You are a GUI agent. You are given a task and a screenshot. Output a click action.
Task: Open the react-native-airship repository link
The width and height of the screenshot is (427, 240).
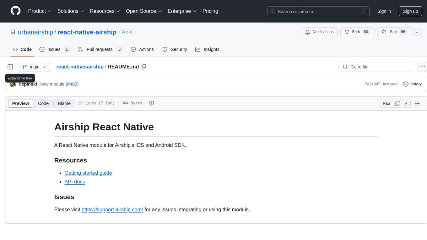(x=87, y=32)
